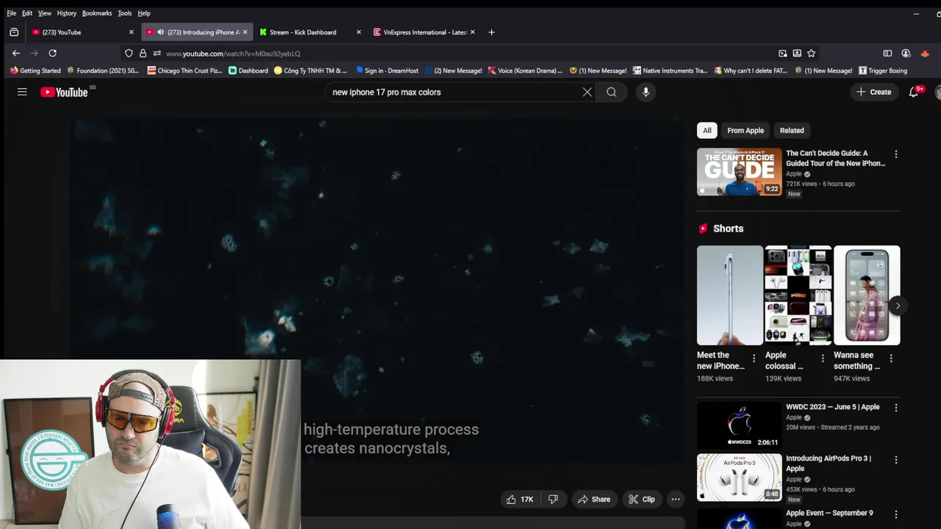Select the From Apple filter chip
941x529 pixels.
[x=745, y=130]
